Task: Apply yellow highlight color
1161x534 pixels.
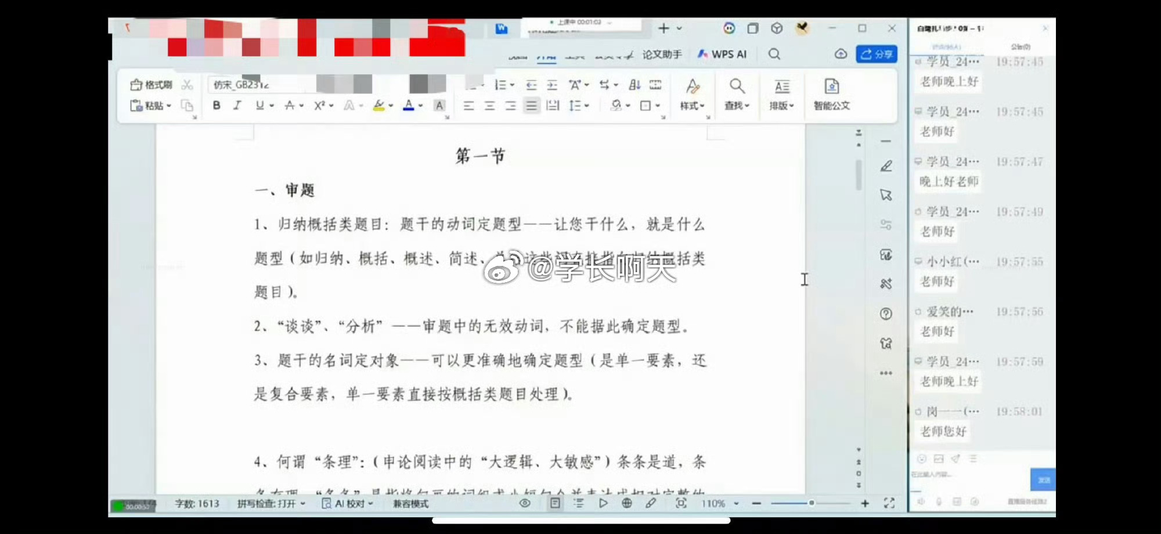Action: pos(378,105)
